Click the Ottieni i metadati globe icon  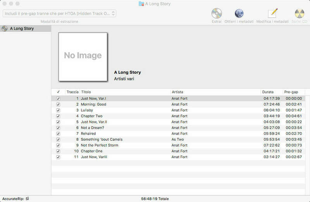point(239,14)
